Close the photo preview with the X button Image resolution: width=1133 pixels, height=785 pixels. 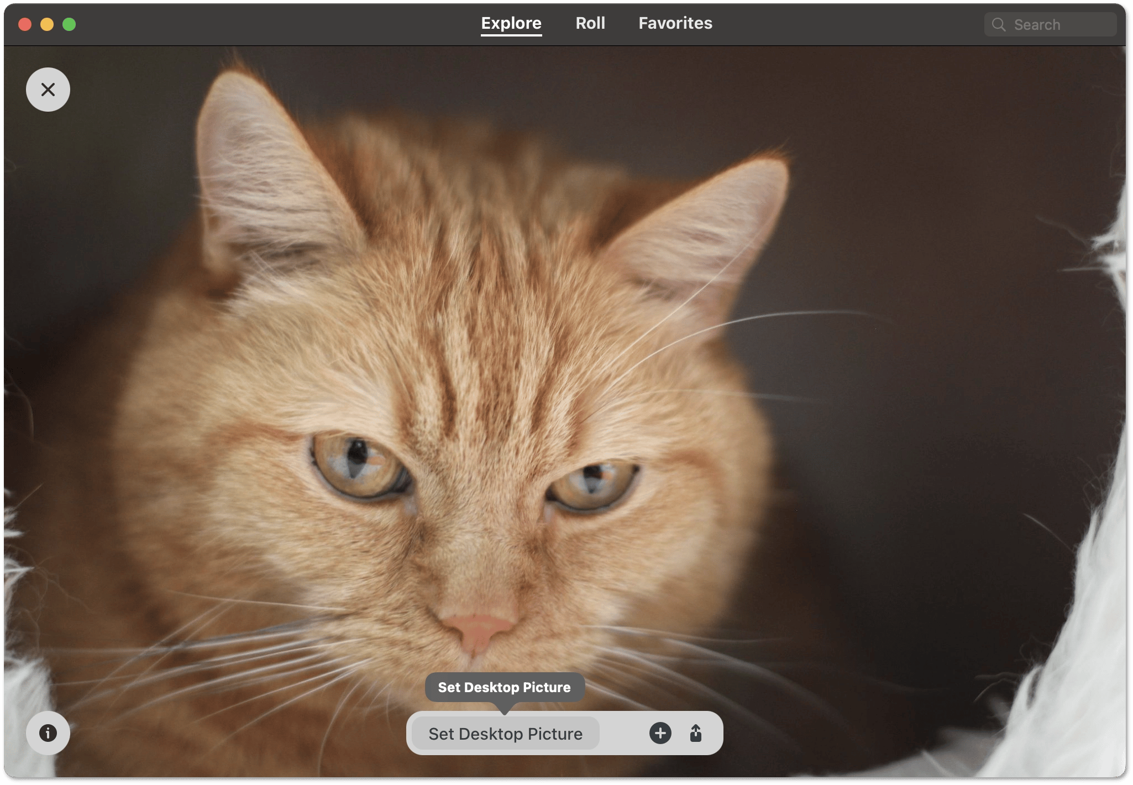point(48,90)
